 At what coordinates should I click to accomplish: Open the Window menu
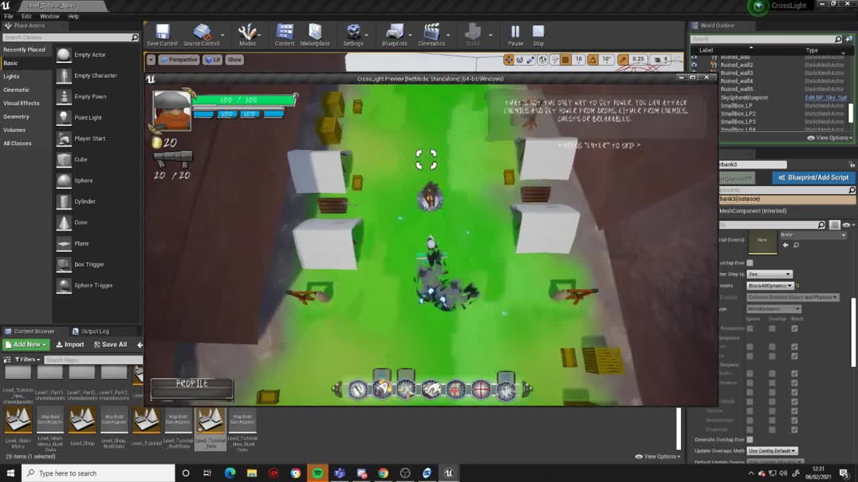point(50,16)
